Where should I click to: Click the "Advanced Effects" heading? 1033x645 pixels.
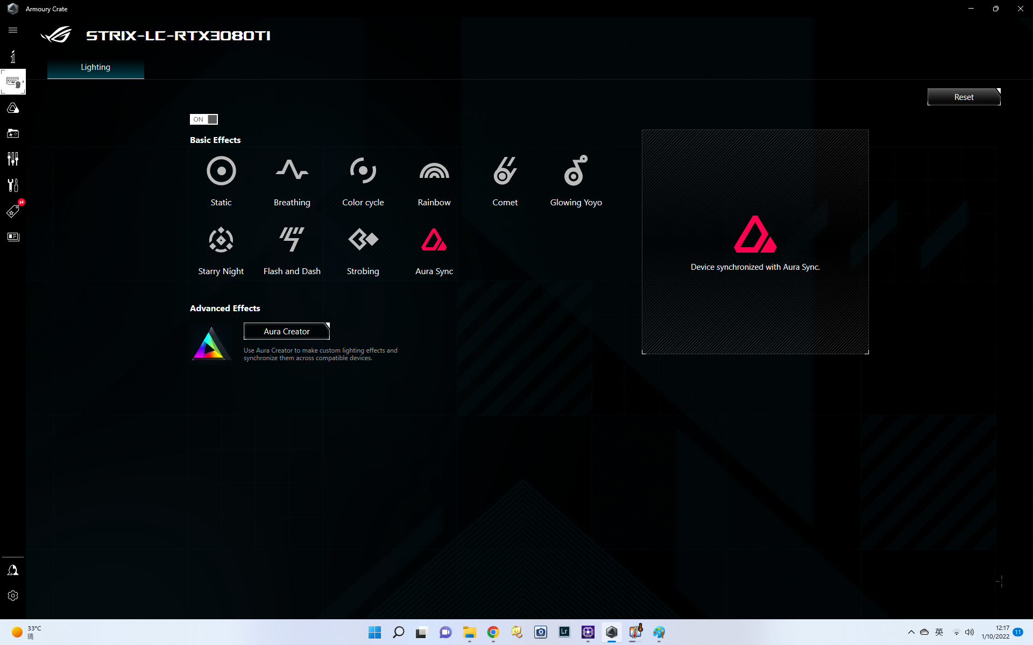click(225, 308)
